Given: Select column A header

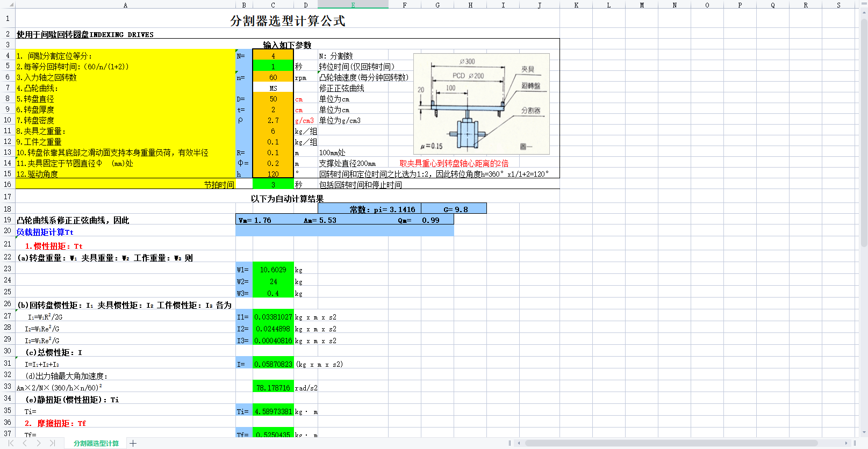Looking at the screenshot, I should point(125,4).
